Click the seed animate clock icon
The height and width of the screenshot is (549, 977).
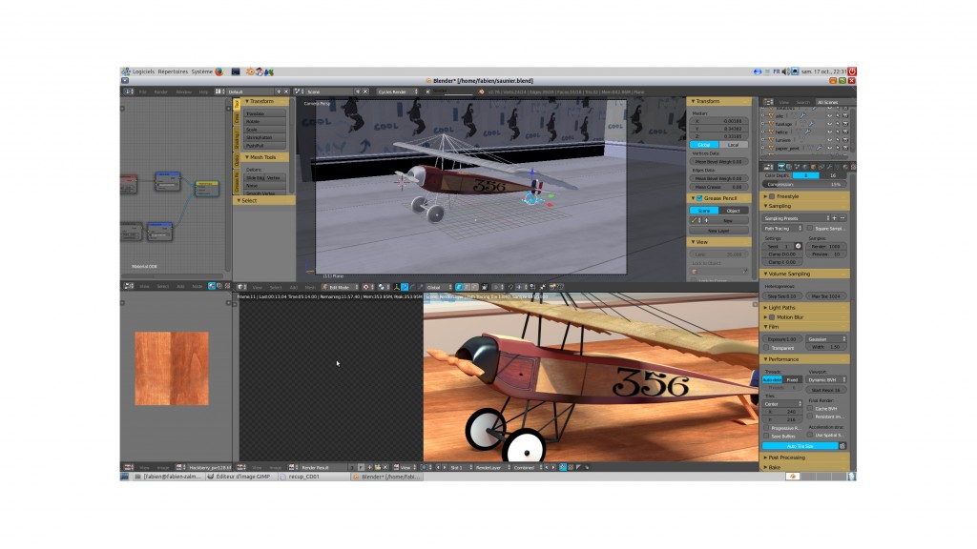pyautogui.click(x=799, y=246)
